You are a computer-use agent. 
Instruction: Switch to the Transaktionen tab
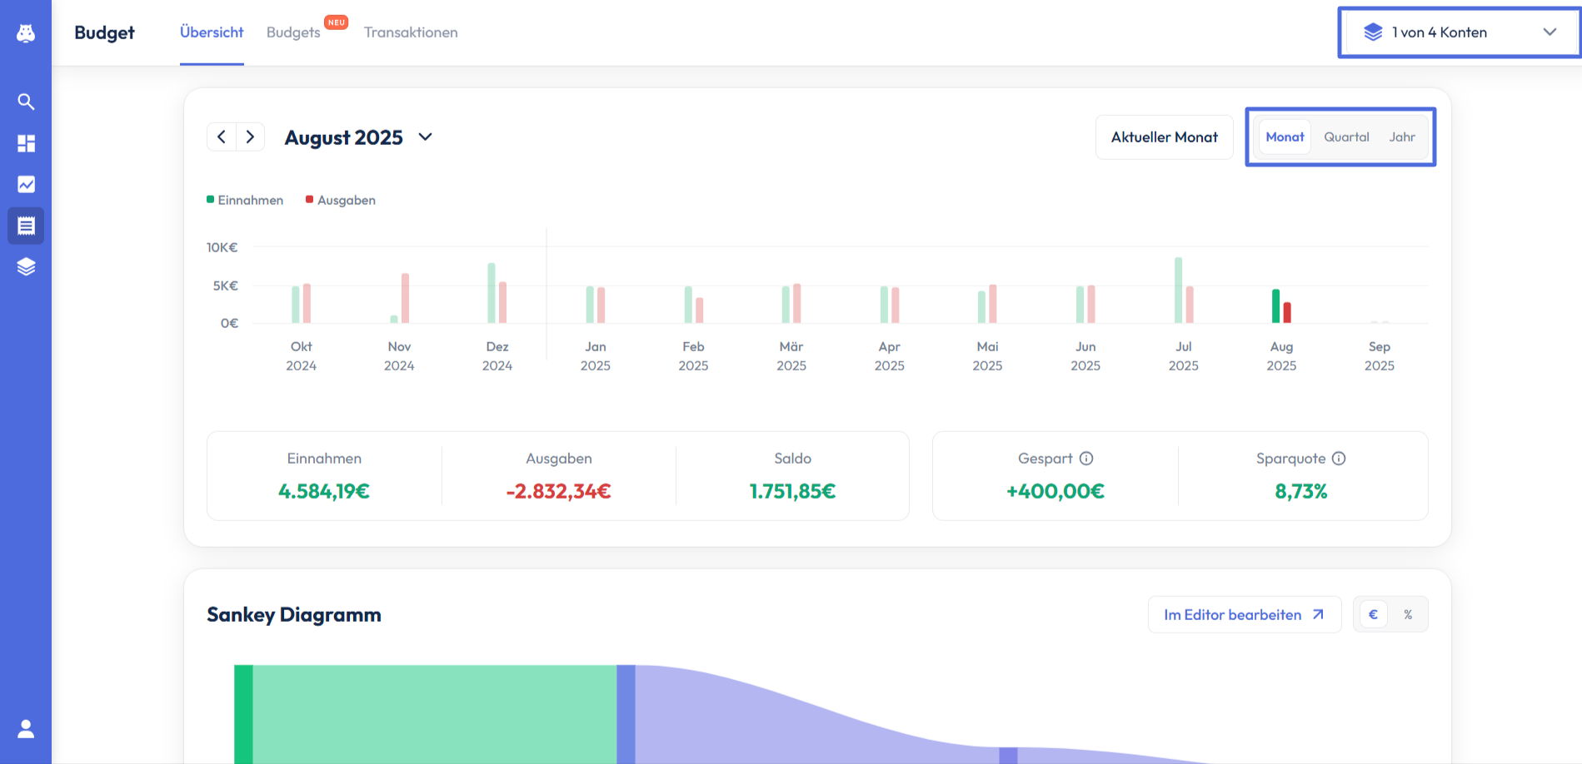click(411, 32)
